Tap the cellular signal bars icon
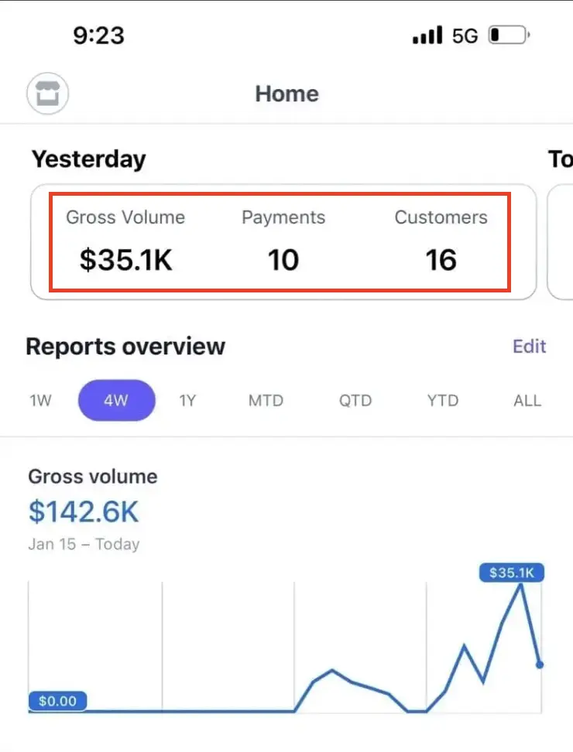Screen dimensions: 573x752 coord(427,35)
